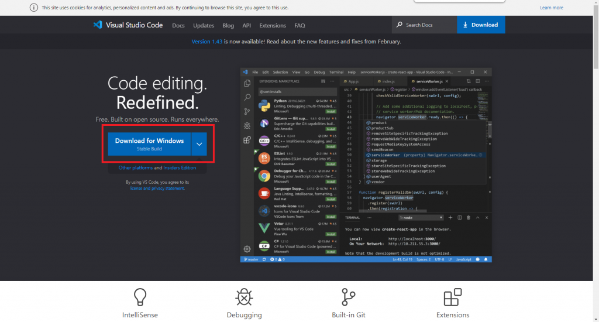Open the Other platforms link
Screen dimensions: 599x322
135,167
